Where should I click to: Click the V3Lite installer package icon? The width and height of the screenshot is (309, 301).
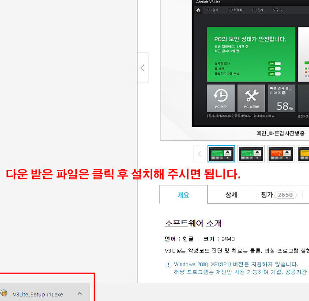tap(4, 293)
